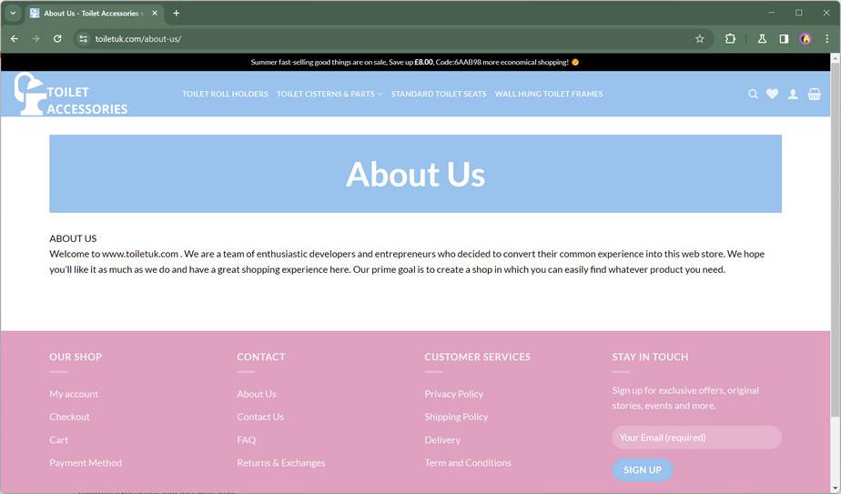
Task: Open Toilet Cisterns & Parts menu item
Action: tap(326, 94)
